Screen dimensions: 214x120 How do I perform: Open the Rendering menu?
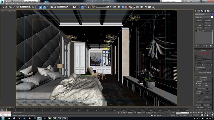66,4
